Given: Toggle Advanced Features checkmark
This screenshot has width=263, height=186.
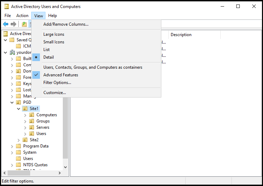Looking at the screenshot, I should coord(96,75).
